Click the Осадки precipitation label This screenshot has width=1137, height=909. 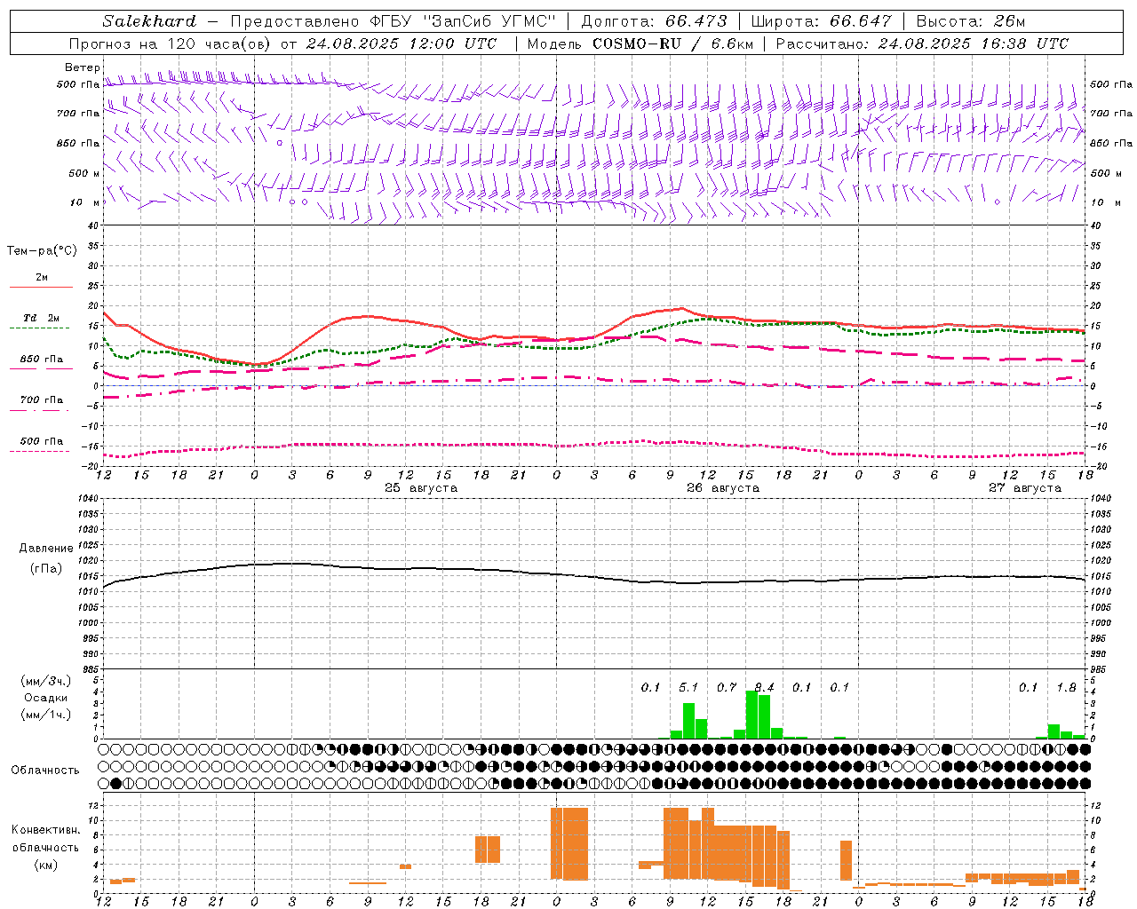45,698
